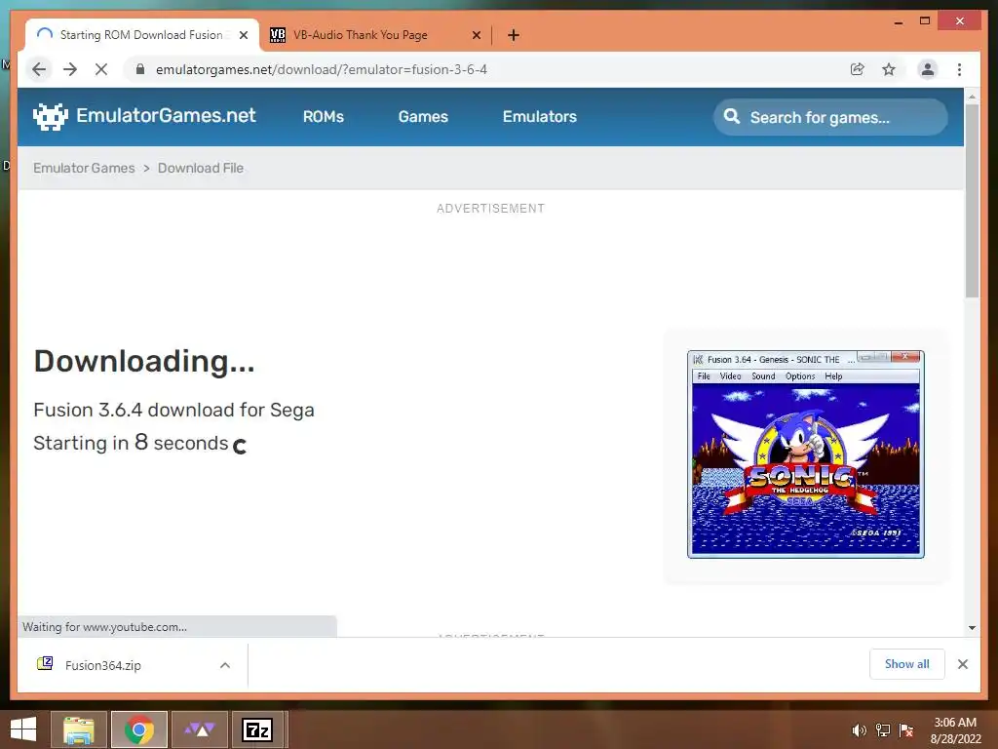Screen dimensions: 998x749
Task: Go back to the previous page
Action: tap(39, 69)
